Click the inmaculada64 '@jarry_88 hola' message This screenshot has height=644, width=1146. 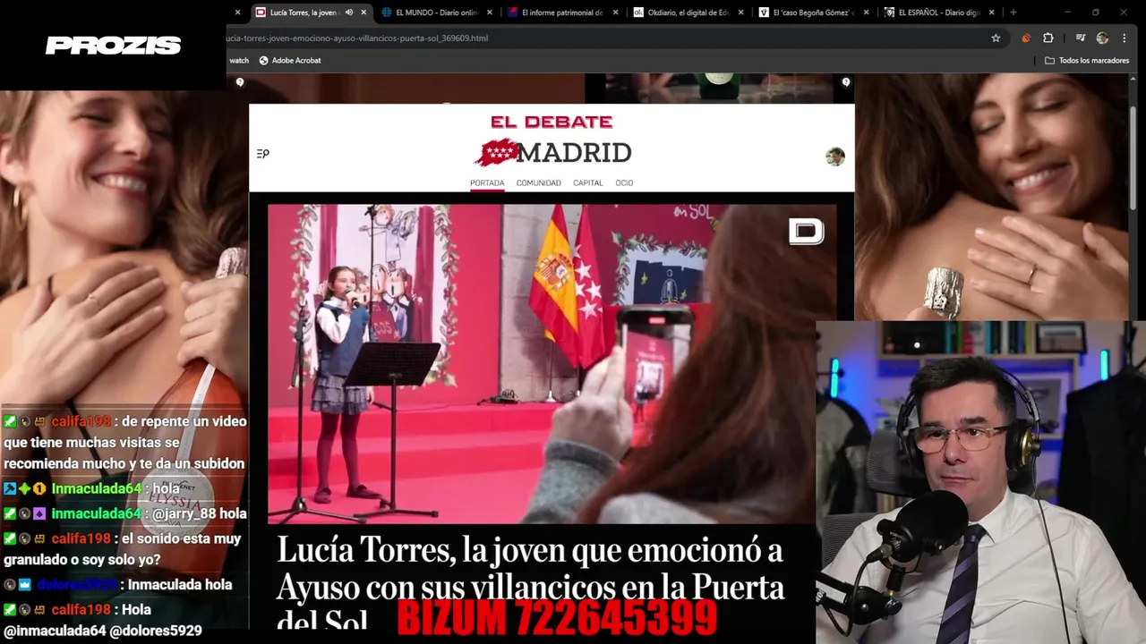[x=125, y=513]
